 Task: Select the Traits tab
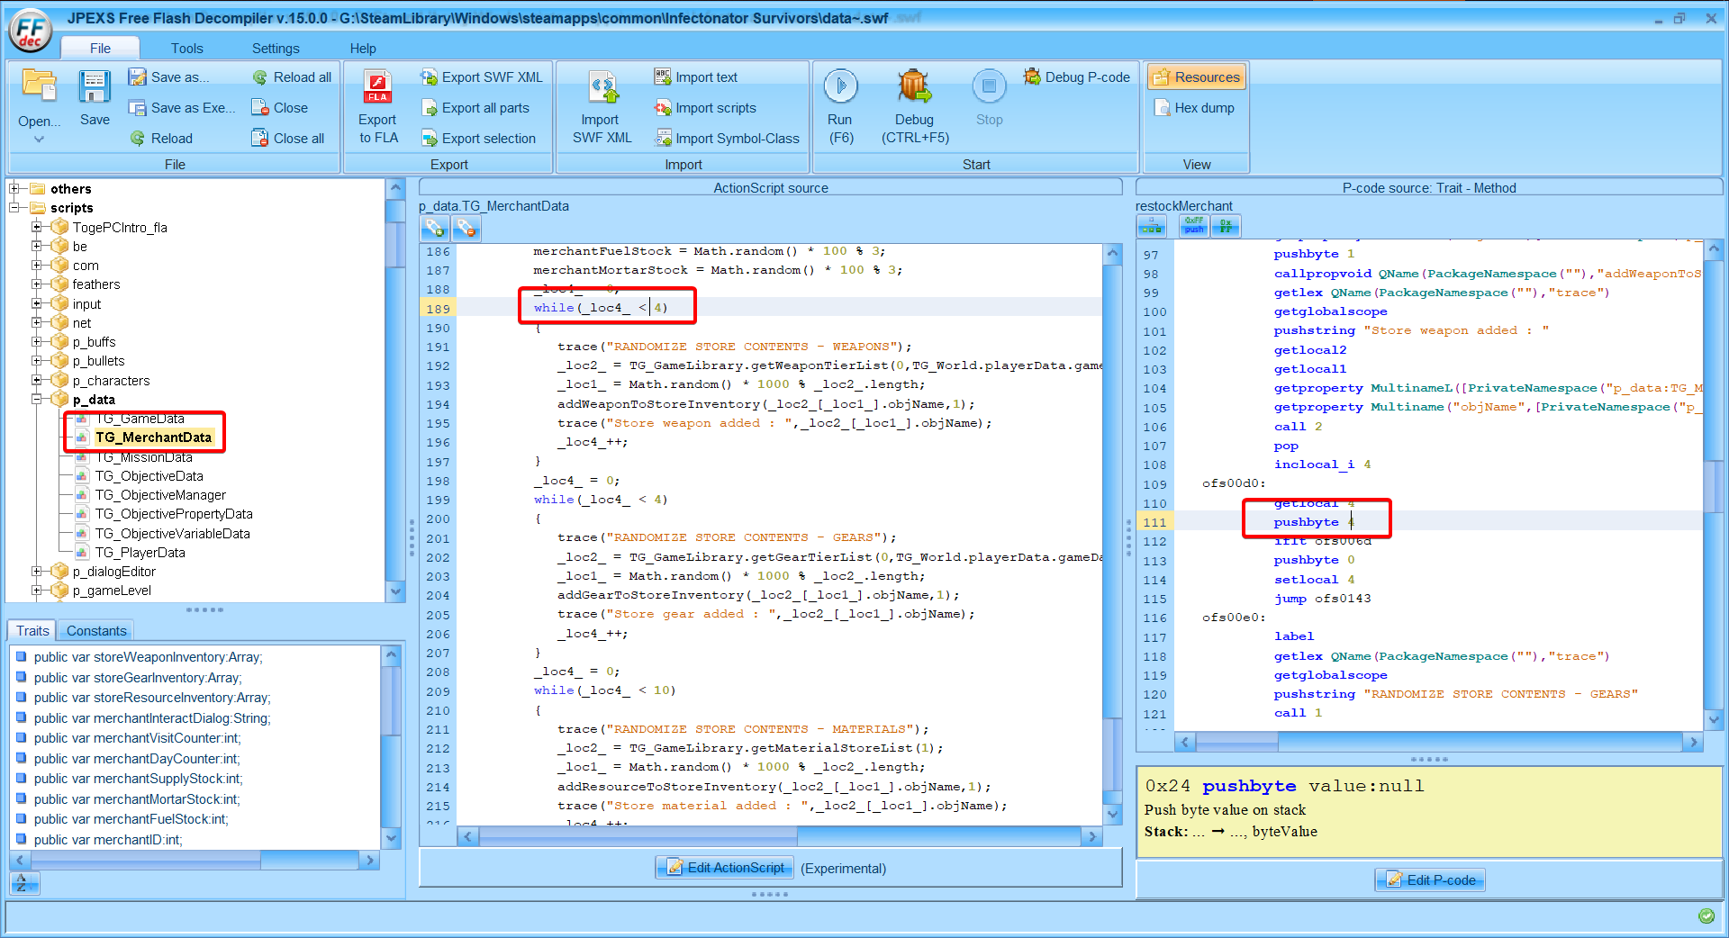tap(32, 631)
